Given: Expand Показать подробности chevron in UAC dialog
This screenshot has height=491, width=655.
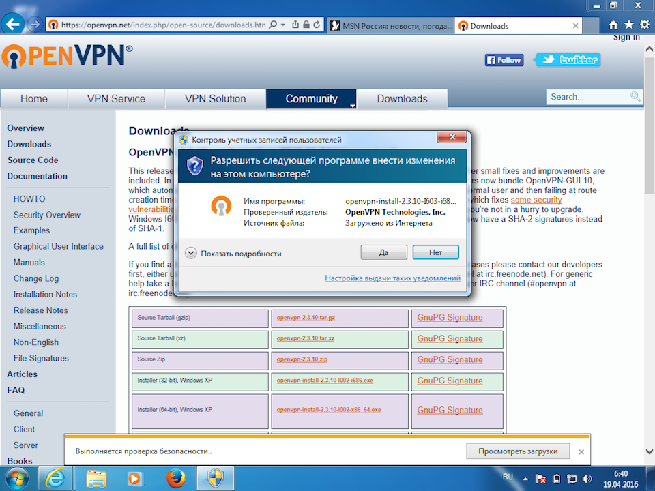Looking at the screenshot, I should pos(191,253).
